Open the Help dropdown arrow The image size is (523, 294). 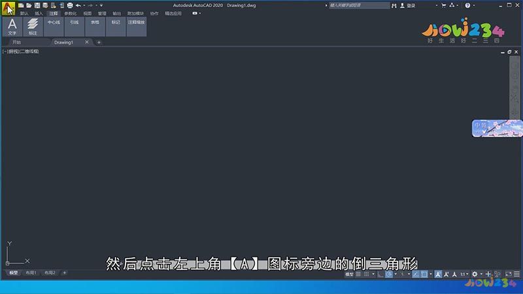click(x=474, y=5)
